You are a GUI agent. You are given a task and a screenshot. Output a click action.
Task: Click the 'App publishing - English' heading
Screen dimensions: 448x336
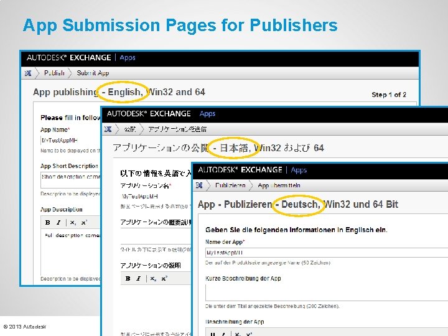coord(119,92)
